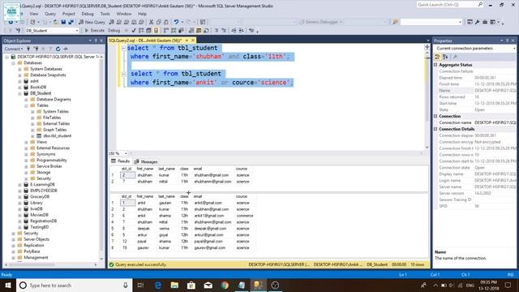This screenshot has width=519, height=292.
Task: Collapse the Tables folder node
Action: point(26,105)
